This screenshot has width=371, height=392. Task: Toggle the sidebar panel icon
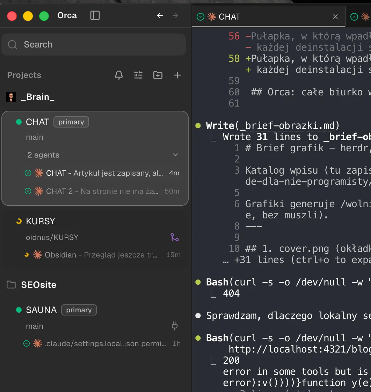click(x=95, y=15)
